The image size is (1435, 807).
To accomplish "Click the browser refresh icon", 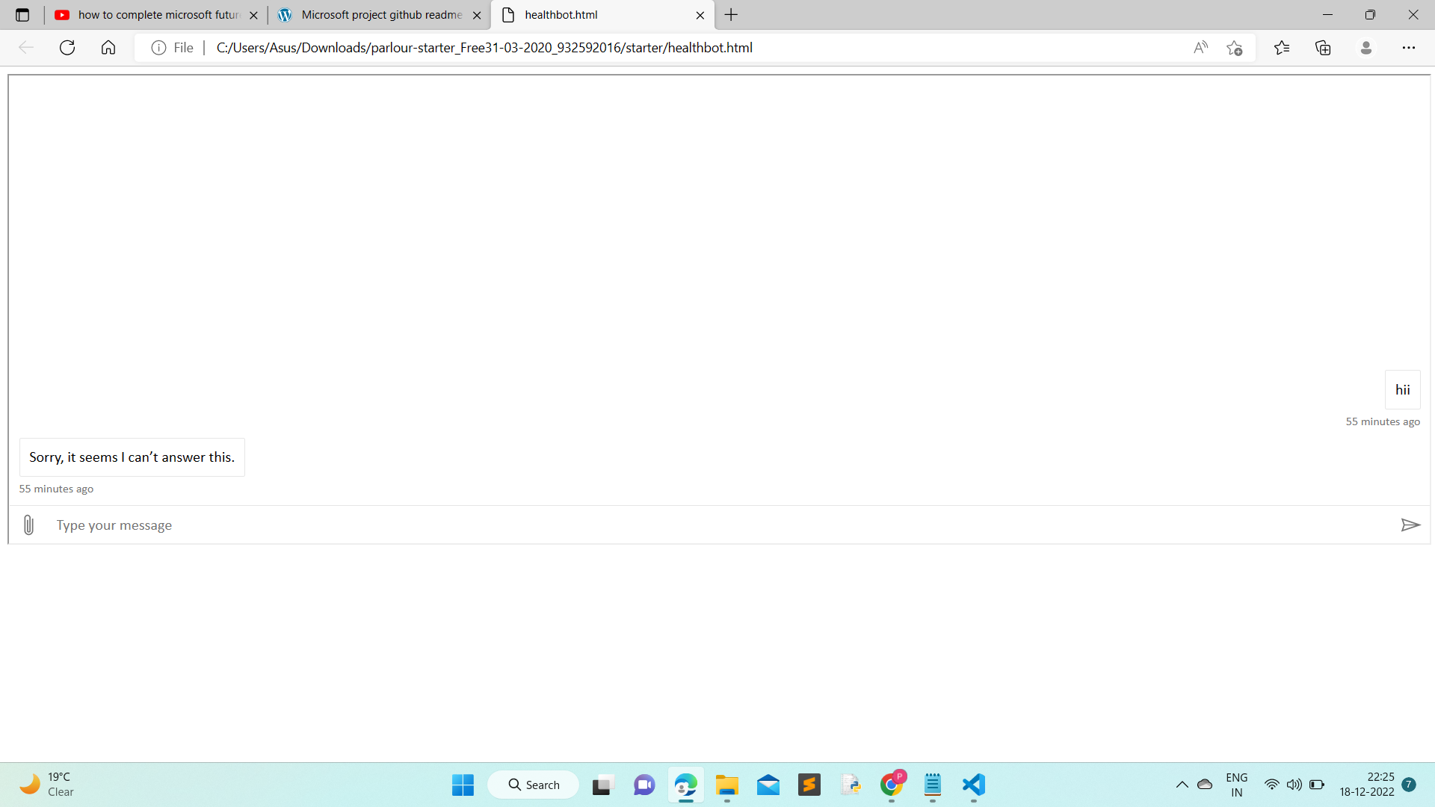I will (x=67, y=48).
